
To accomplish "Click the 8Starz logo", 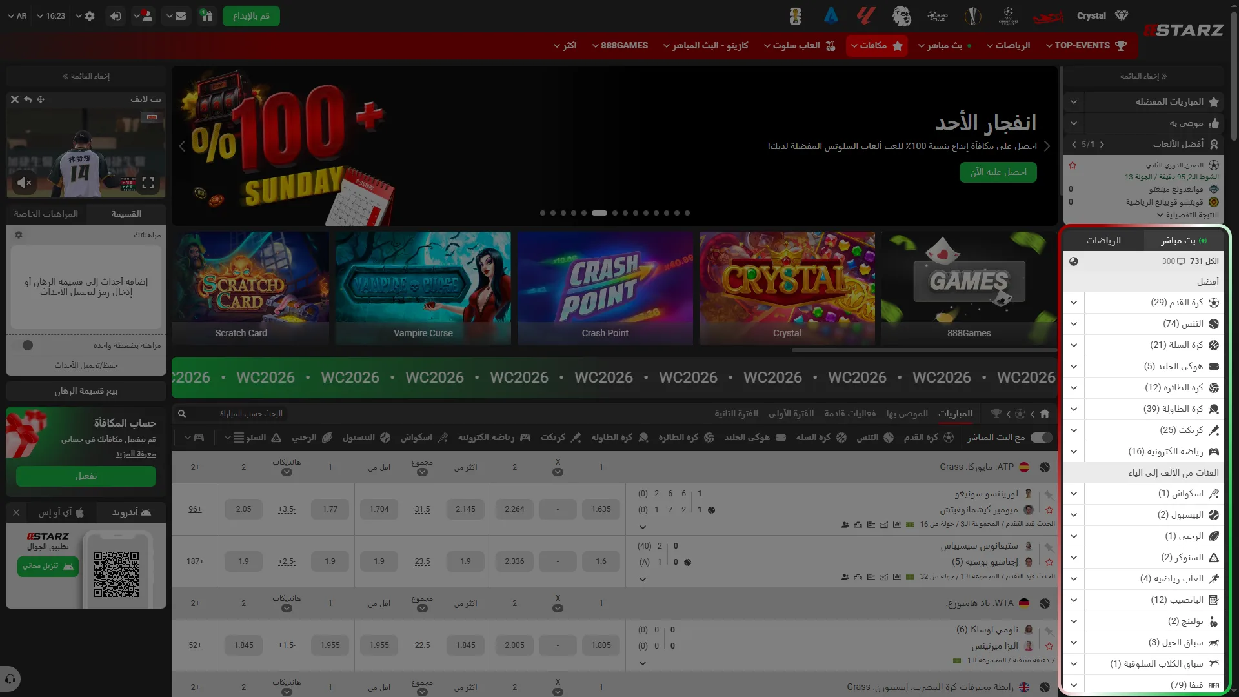I will [1184, 30].
